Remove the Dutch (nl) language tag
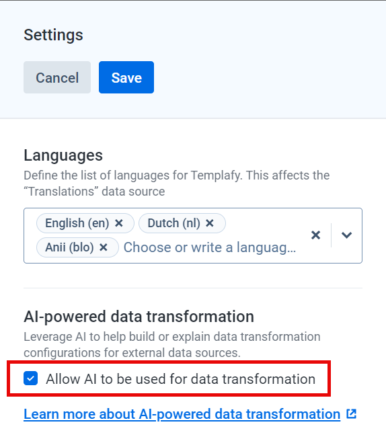The width and height of the screenshot is (386, 441). coord(210,223)
